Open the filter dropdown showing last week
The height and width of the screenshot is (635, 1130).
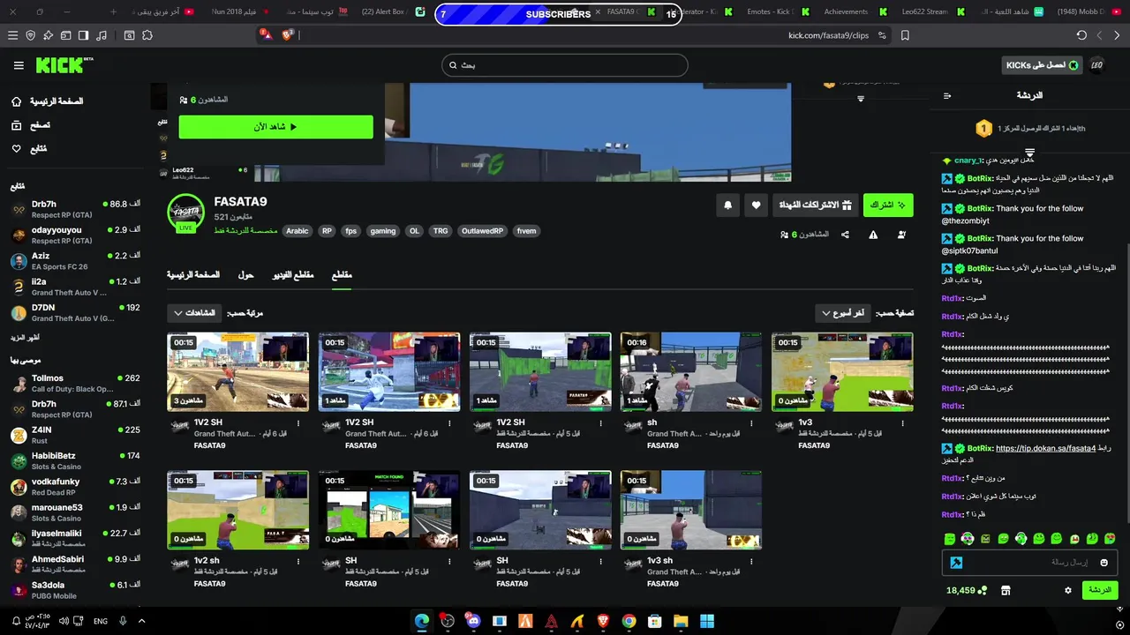point(843,313)
